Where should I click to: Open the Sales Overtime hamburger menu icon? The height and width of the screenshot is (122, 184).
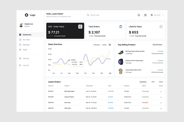(x=110, y=45)
